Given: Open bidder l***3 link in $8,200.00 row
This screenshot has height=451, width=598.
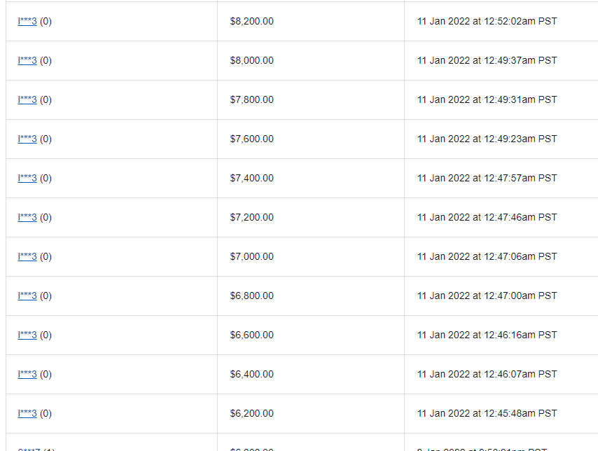Looking at the screenshot, I should coord(27,22).
